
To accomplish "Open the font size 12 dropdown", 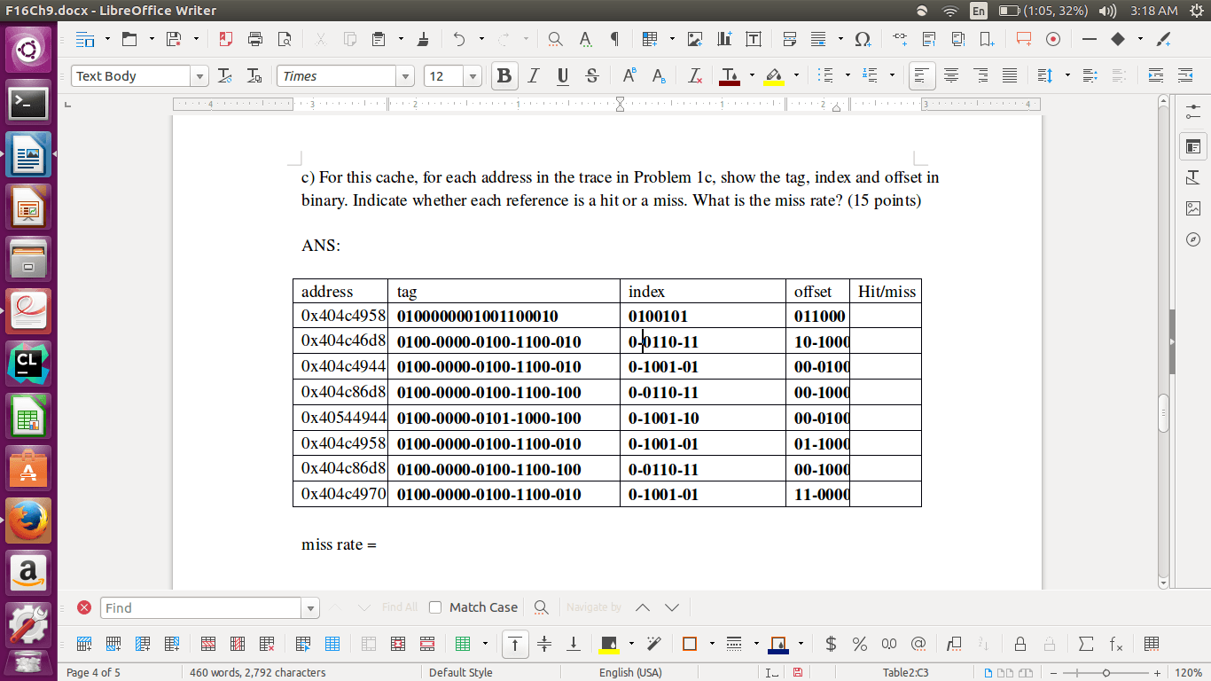I will point(473,76).
